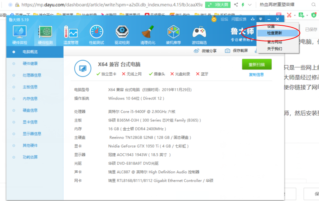Click the browser magnifier search icon

(314, 5)
